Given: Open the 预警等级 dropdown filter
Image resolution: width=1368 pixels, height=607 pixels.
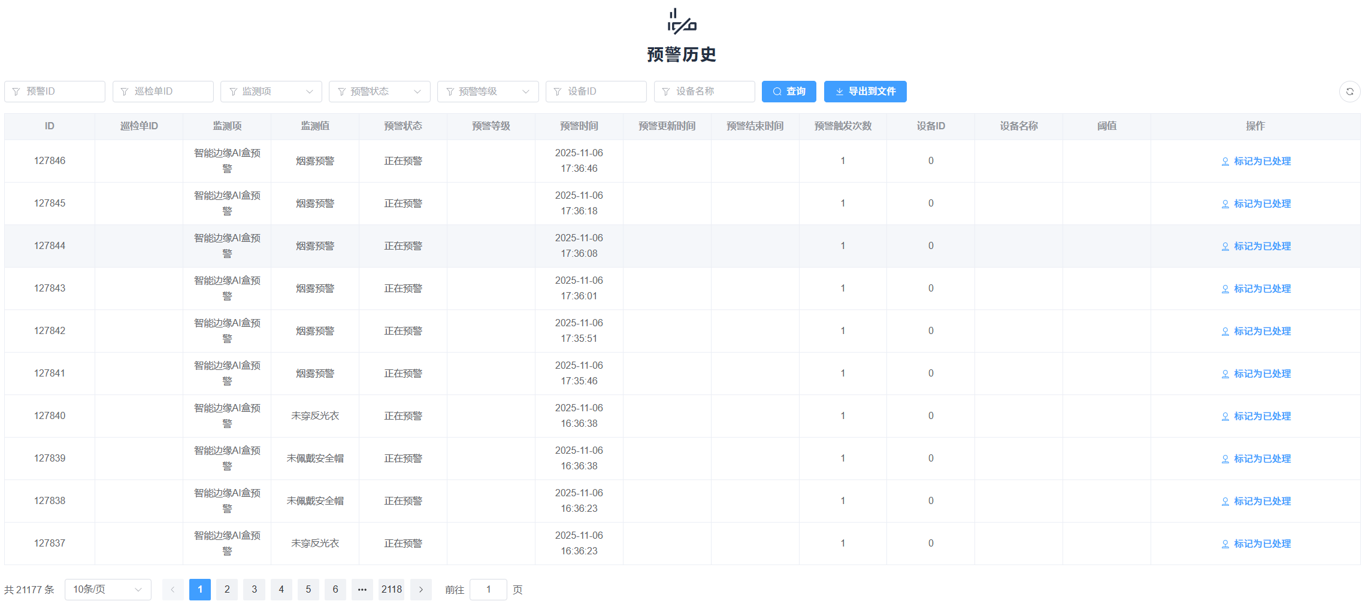Looking at the screenshot, I should click(x=488, y=92).
